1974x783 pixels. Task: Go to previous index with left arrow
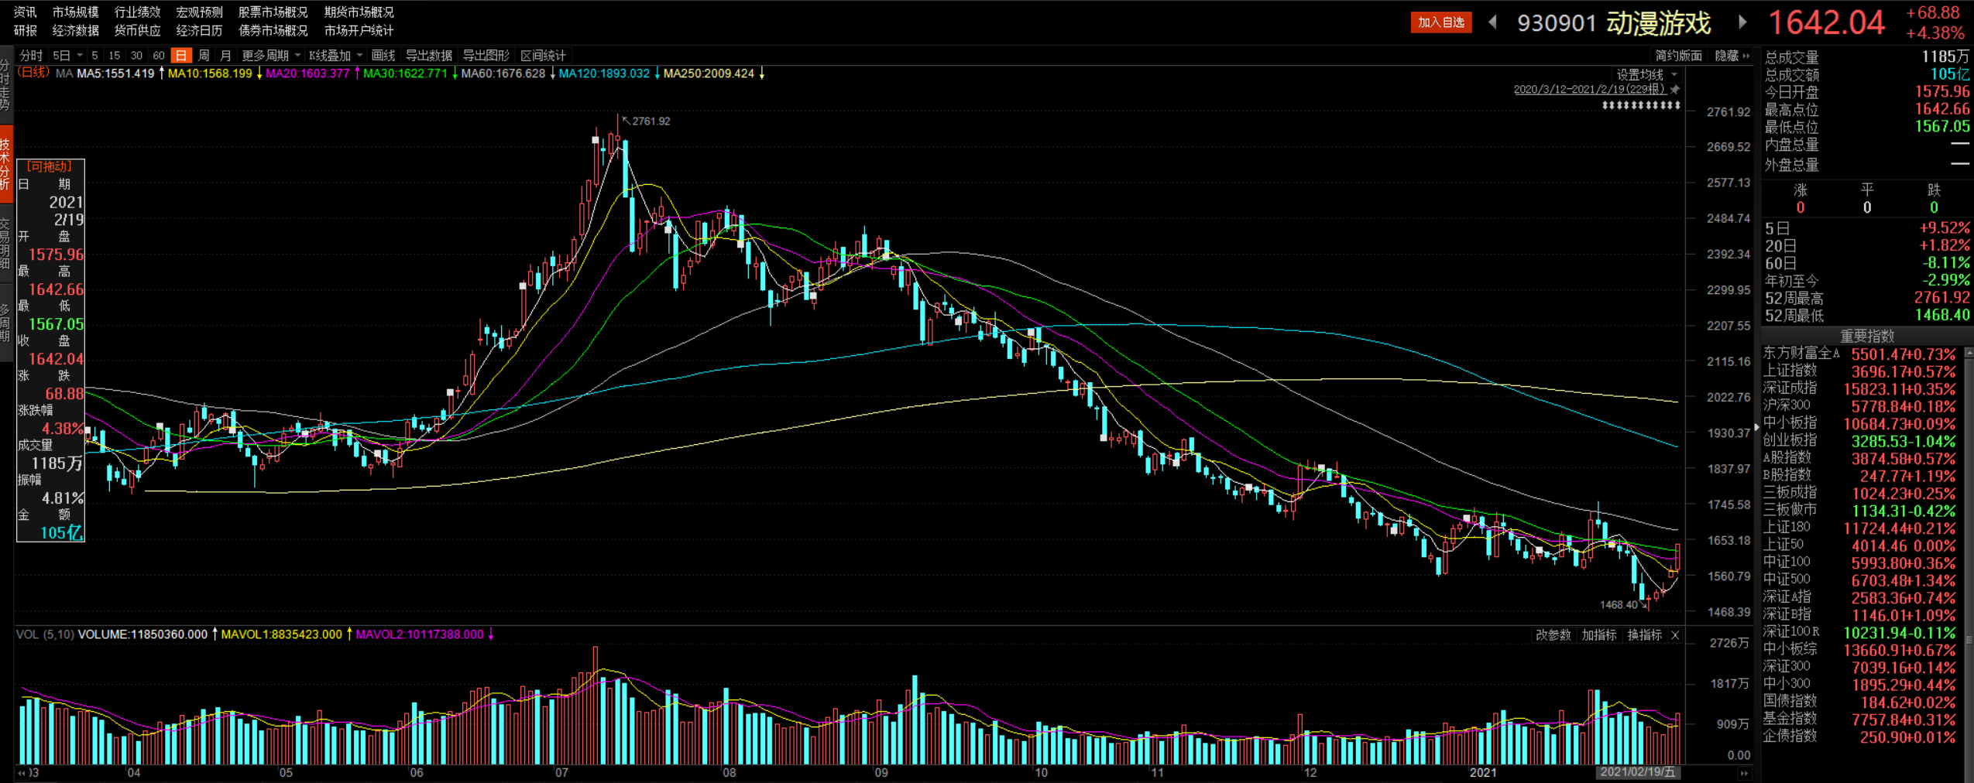[x=1492, y=22]
